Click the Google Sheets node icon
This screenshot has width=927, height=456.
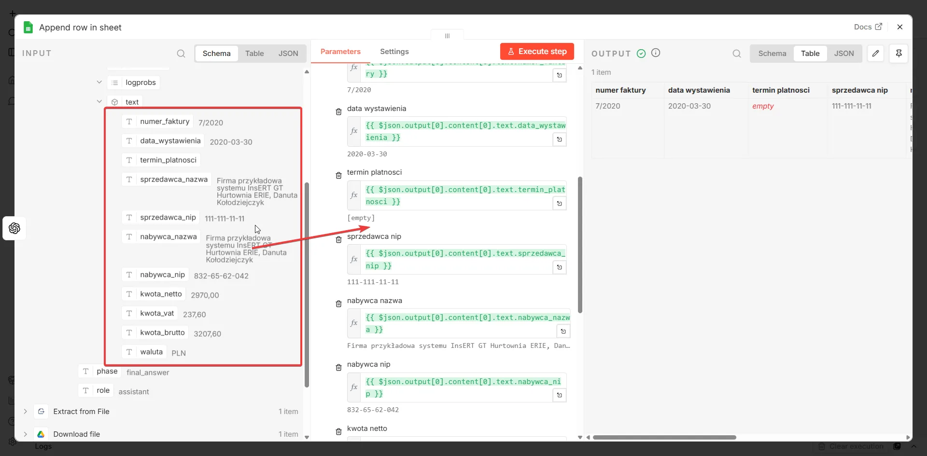coord(28,28)
